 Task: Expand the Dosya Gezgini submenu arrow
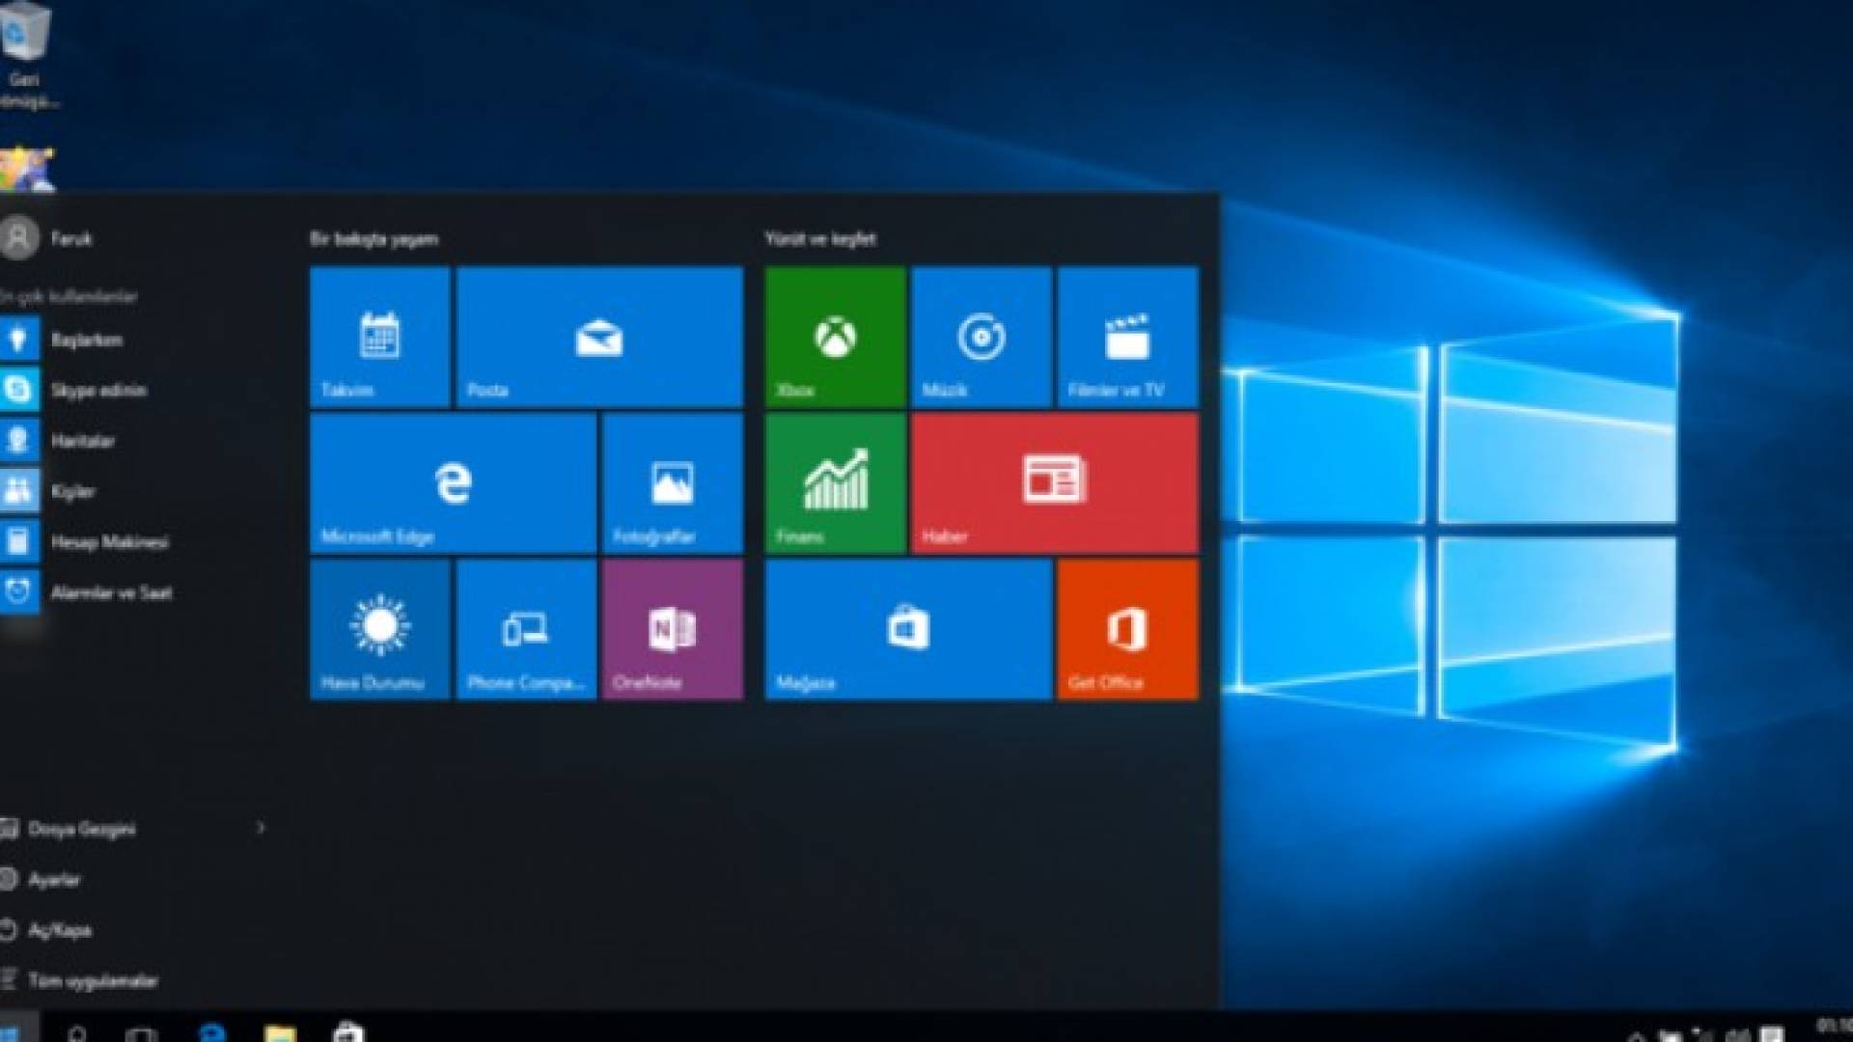[261, 828]
